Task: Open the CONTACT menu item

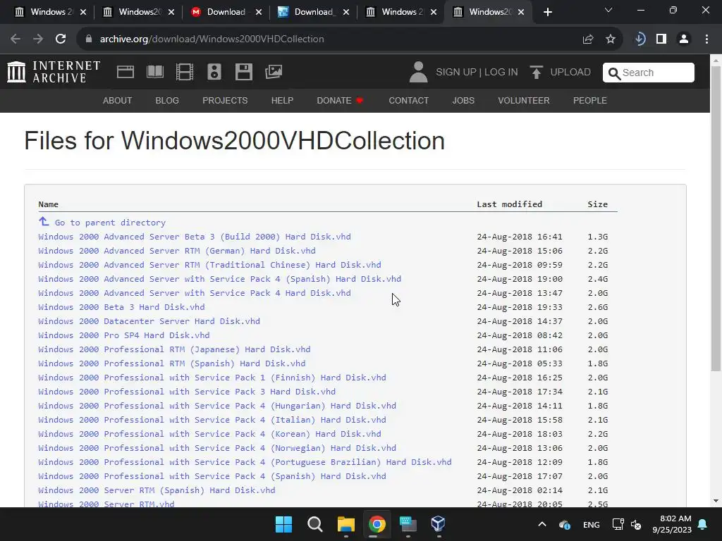Action: click(409, 100)
